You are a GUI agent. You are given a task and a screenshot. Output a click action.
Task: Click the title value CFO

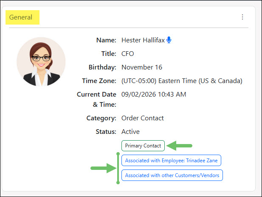[x=128, y=54]
